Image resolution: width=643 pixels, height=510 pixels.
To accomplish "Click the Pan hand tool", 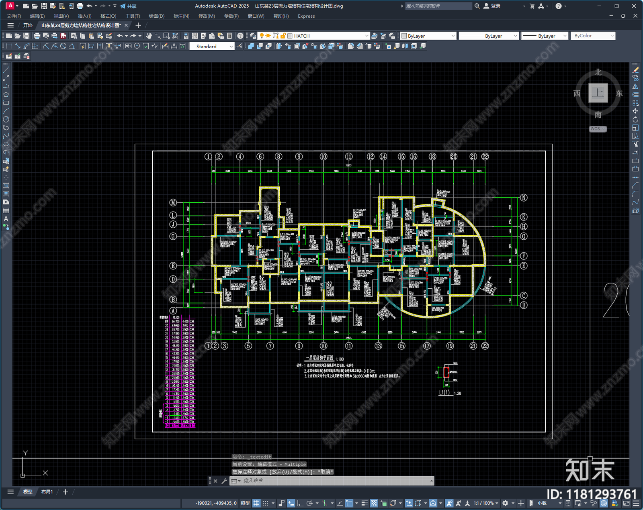I will tap(149, 36).
